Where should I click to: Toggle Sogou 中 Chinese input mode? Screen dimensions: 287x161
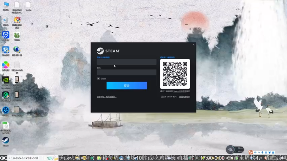255,152
